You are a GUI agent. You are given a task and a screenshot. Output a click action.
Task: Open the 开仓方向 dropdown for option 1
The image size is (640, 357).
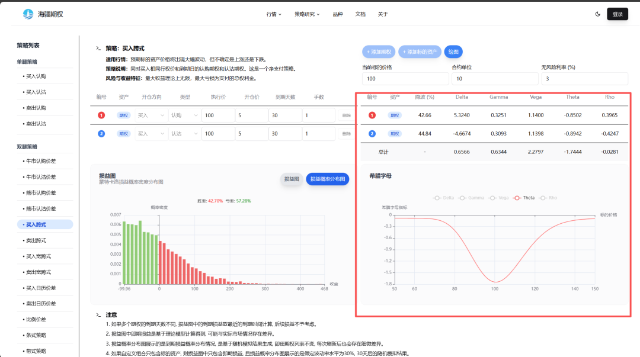(151, 116)
